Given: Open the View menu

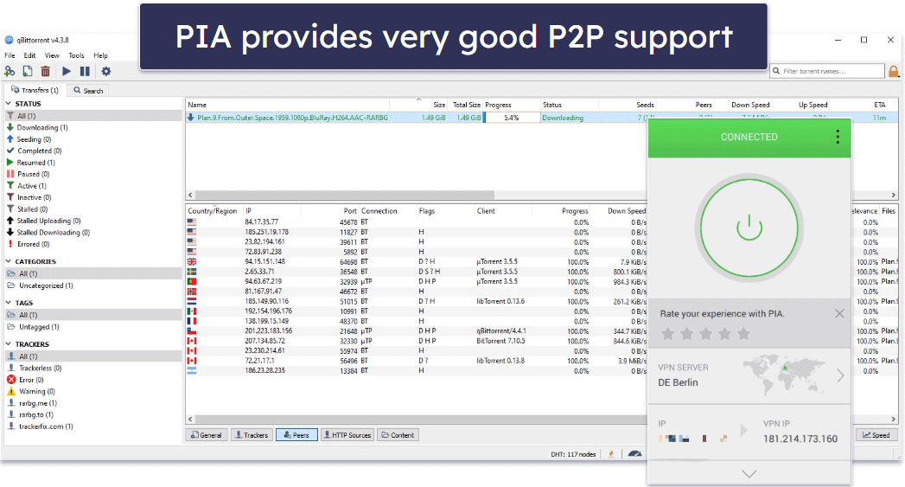Looking at the screenshot, I should pos(52,55).
